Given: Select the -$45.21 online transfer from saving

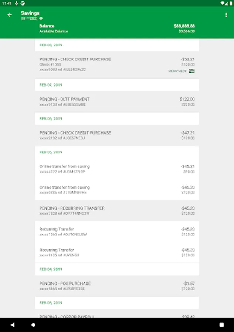Looking at the screenshot, I should [x=117, y=169].
